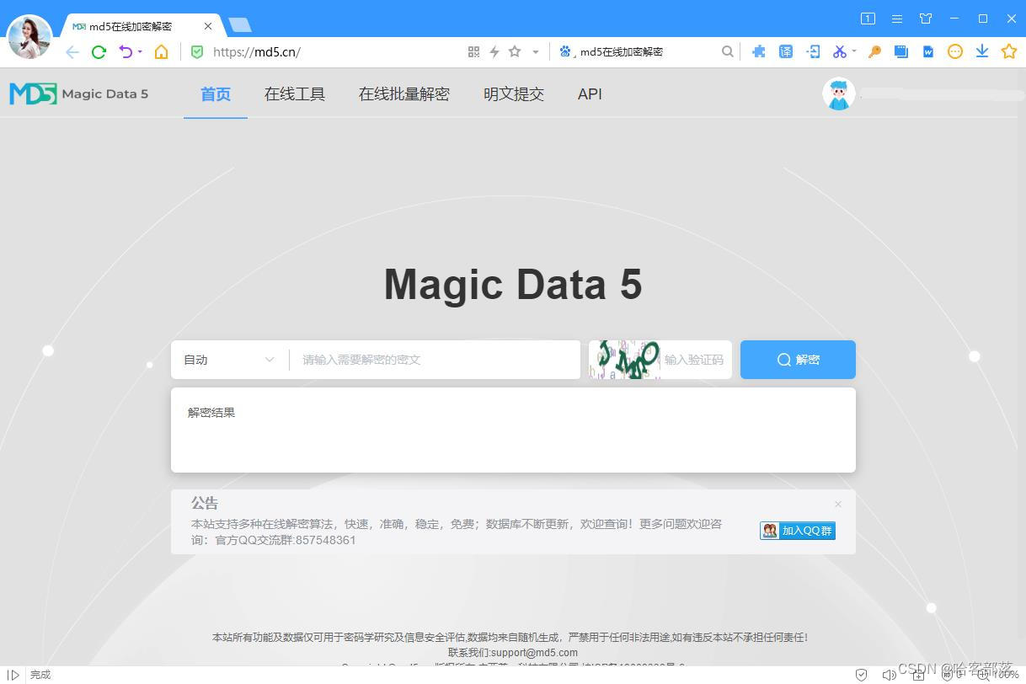Image resolution: width=1026 pixels, height=684 pixels.
Task: Open the browser hamburger menu icon
Action: pos(897,19)
